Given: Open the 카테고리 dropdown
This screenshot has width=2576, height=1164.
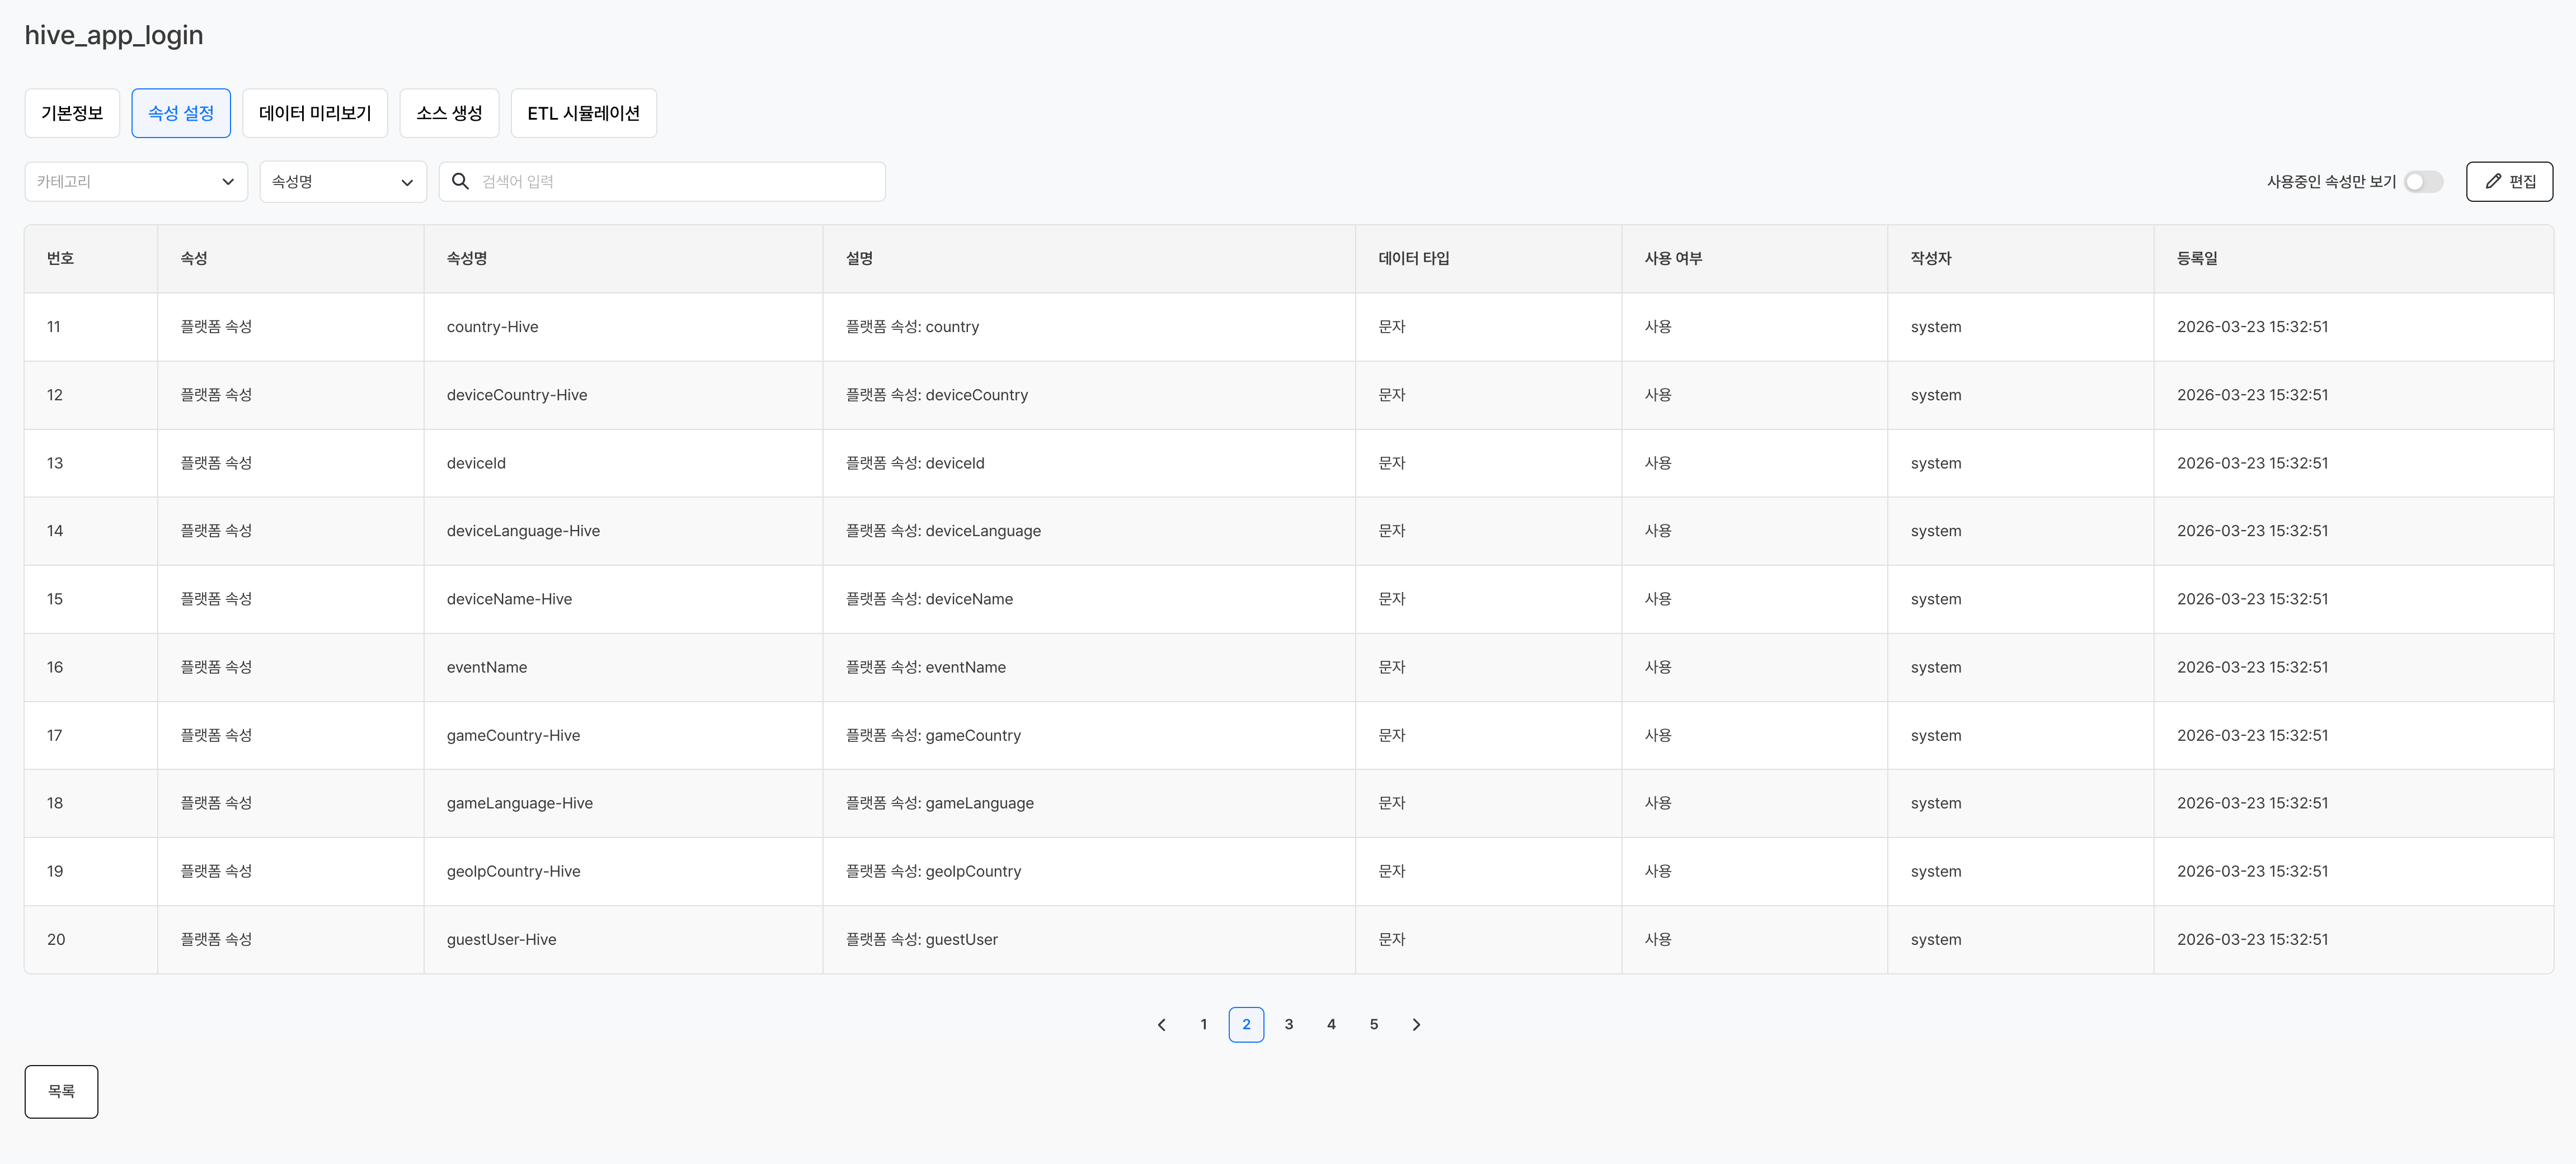Looking at the screenshot, I should [x=136, y=182].
